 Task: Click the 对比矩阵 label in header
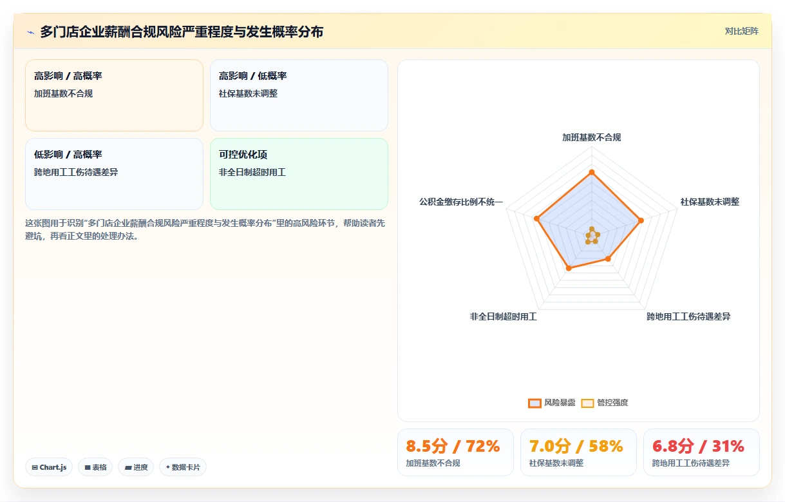point(741,31)
